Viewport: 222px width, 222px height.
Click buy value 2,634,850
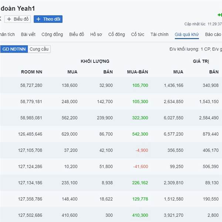[174, 101]
